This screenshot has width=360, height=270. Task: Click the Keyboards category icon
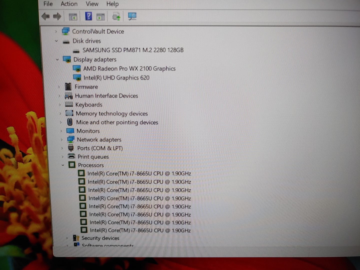tap(69, 104)
